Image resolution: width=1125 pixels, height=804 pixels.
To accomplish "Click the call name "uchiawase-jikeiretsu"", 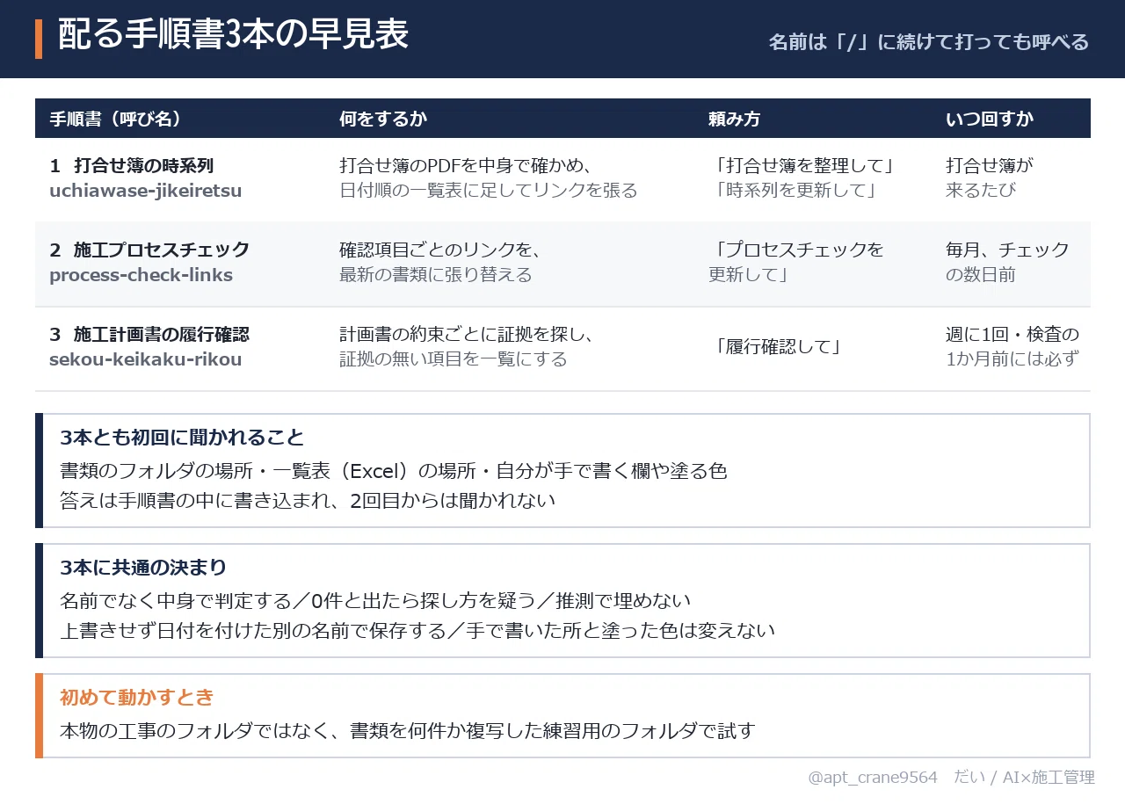I will 146,191.
